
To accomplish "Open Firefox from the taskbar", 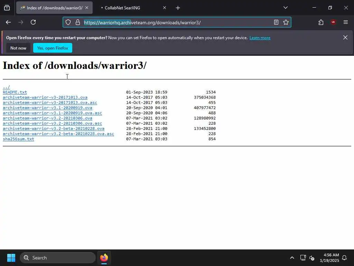I will (x=104, y=258).
